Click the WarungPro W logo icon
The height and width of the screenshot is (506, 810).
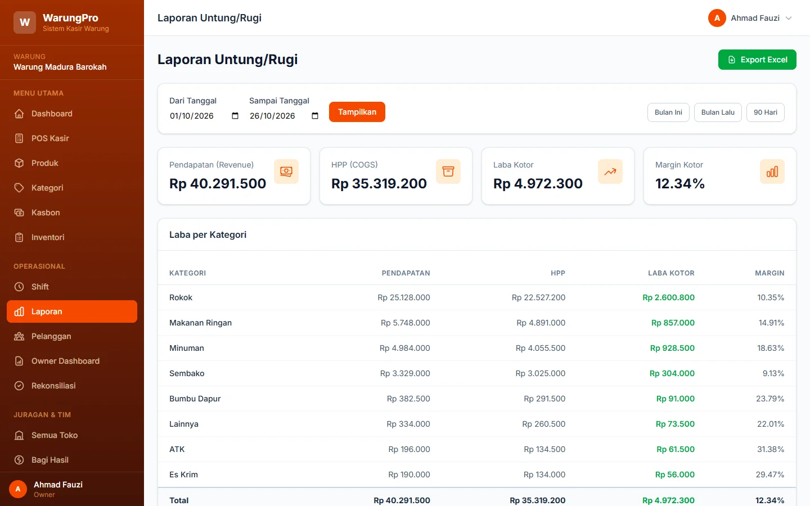click(25, 22)
